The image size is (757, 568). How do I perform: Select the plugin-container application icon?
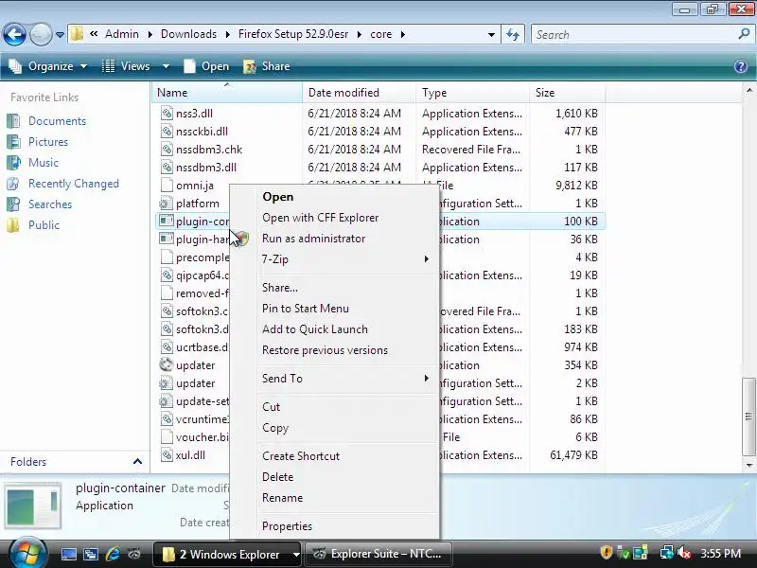tap(167, 222)
